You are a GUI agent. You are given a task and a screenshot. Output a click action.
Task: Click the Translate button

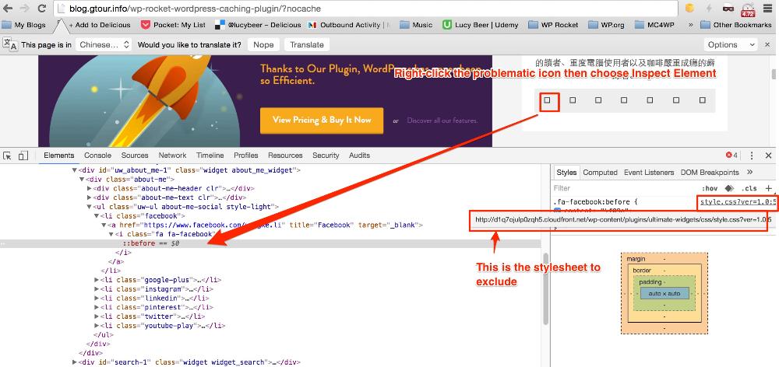click(307, 44)
